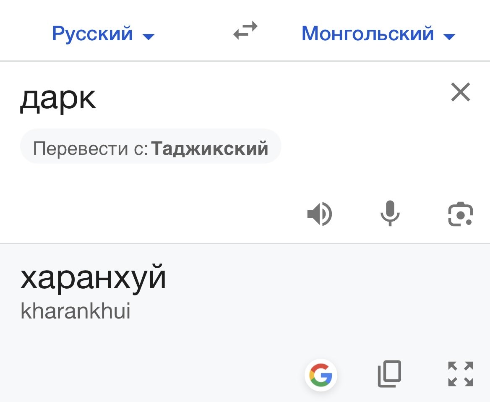Tap the transliteration kharankhui
This screenshot has width=490, height=402.
pos(76,311)
